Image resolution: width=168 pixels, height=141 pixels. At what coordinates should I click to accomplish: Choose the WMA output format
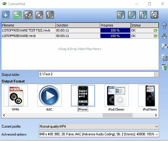tap(16, 98)
